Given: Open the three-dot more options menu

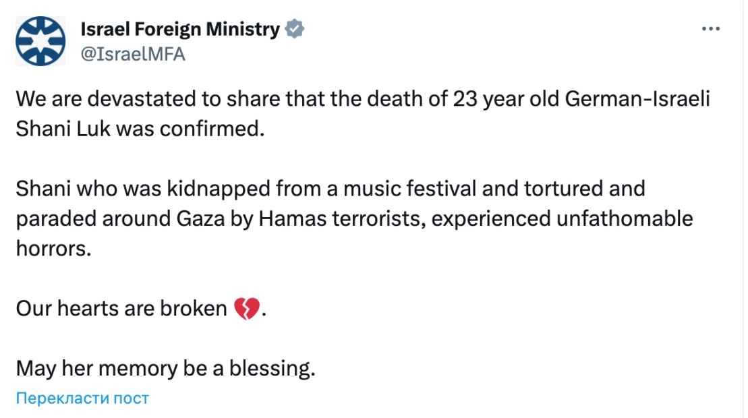Looking at the screenshot, I should click(710, 29).
